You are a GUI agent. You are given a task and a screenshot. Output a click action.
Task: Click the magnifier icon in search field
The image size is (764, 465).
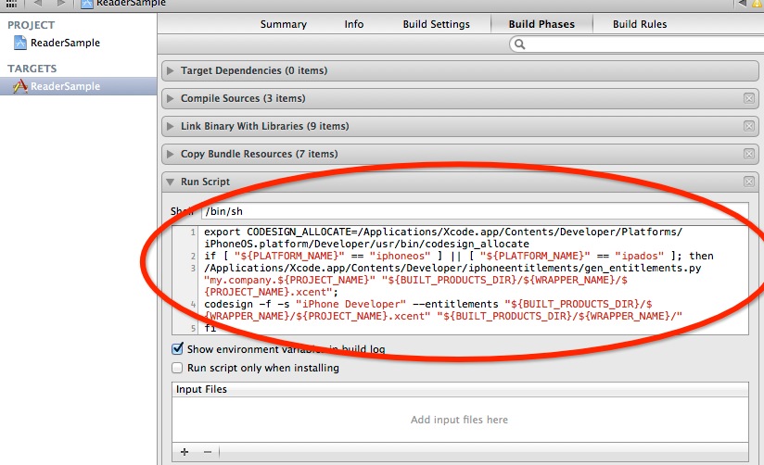click(520, 44)
